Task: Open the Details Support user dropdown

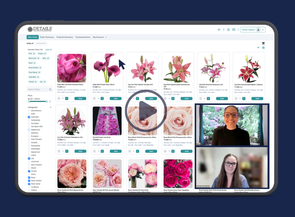Action: coord(263,30)
